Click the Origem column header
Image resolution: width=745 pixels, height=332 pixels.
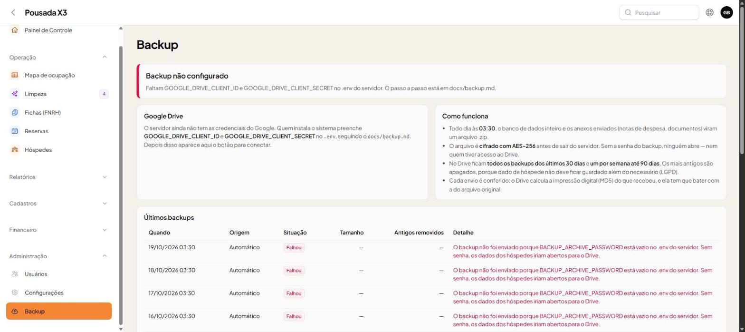pos(239,233)
